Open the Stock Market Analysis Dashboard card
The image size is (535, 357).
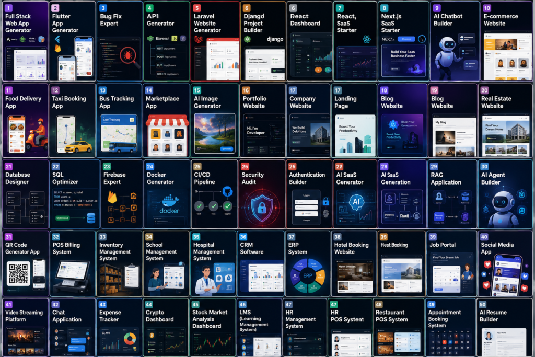(x=212, y=327)
